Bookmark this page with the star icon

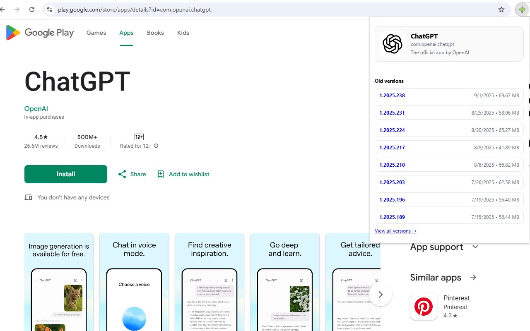coord(501,10)
